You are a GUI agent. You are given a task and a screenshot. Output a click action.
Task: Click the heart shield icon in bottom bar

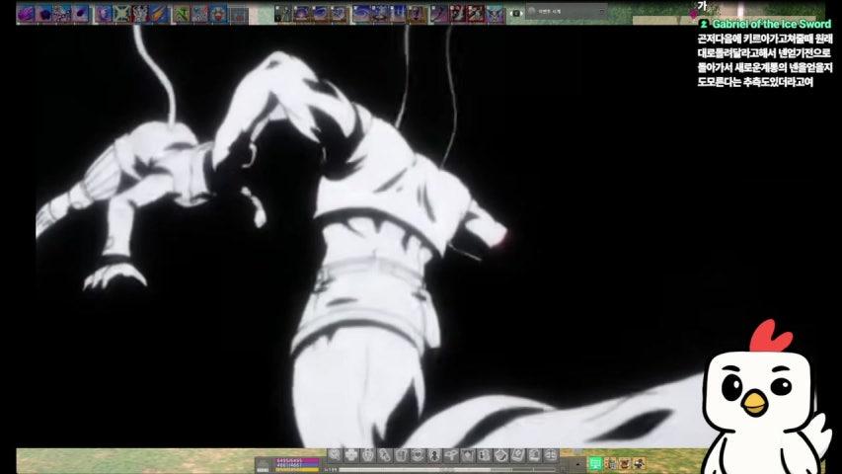click(x=418, y=455)
